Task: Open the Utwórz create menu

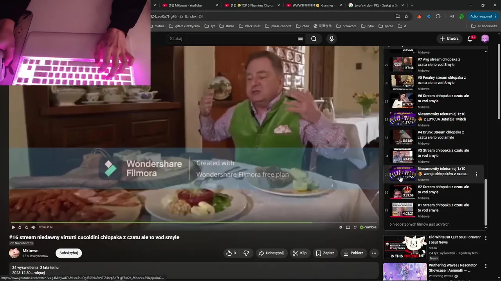Action: 449,39
